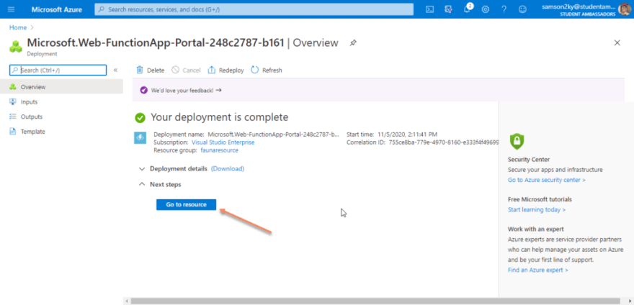The image size is (634, 305).
Task: Click the Correlation ID value text
Action: [x=444, y=142]
